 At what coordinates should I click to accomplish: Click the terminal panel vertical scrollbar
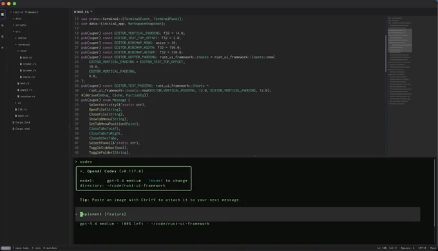434,192
